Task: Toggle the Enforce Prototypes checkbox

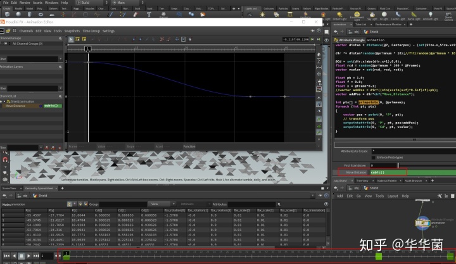Action: click(373, 156)
